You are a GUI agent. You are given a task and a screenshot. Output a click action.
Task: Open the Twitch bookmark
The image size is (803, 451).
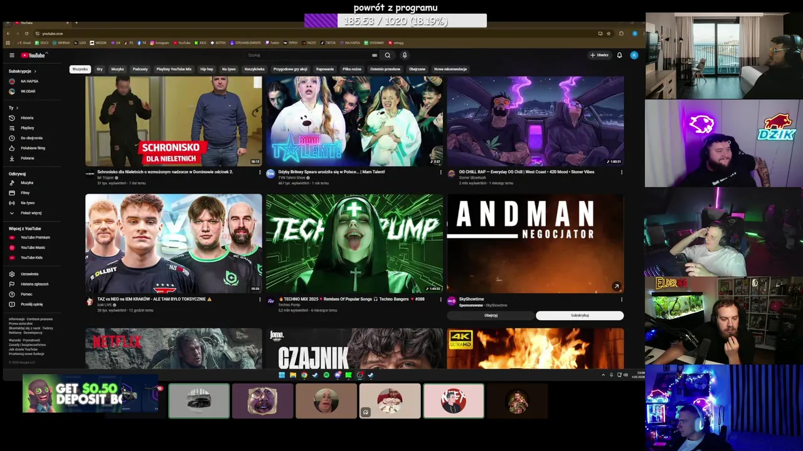[x=272, y=43]
